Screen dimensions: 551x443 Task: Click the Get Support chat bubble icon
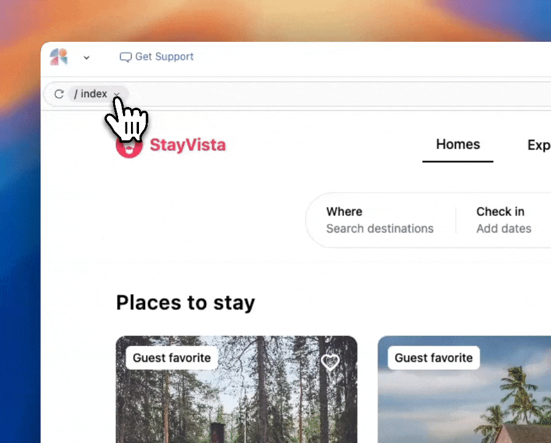point(125,57)
